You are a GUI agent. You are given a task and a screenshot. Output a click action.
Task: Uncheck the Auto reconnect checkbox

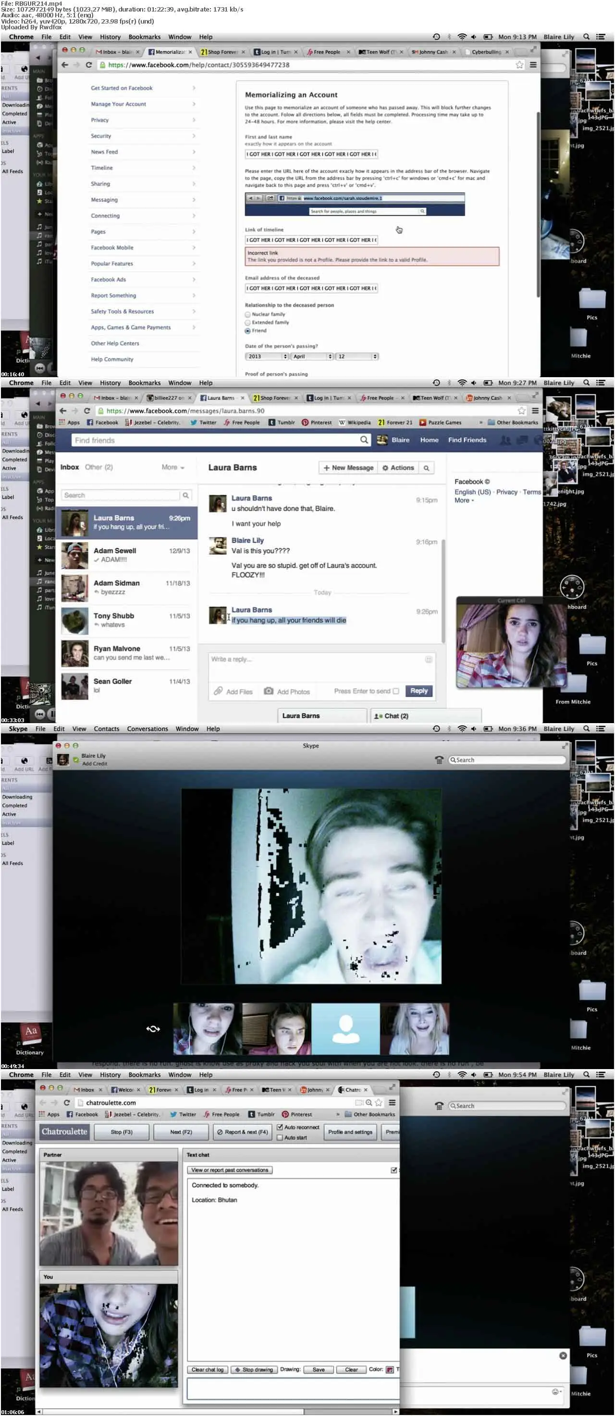click(x=280, y=1127)
